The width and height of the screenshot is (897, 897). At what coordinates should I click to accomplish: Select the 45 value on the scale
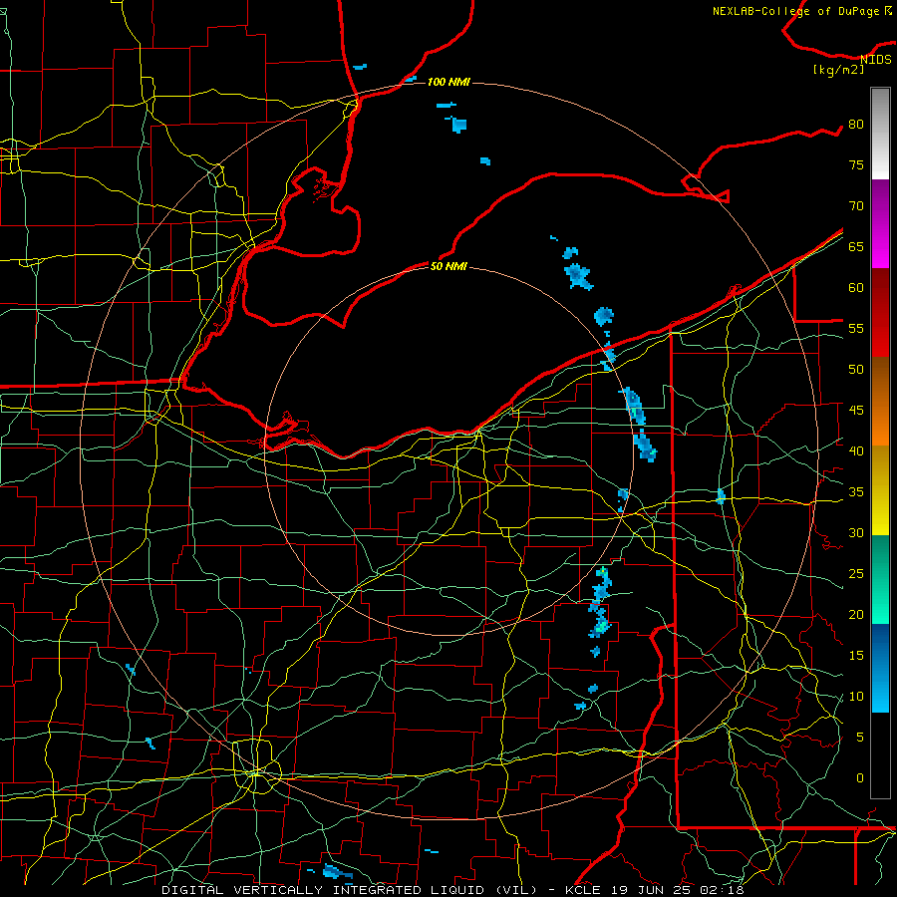856,411
